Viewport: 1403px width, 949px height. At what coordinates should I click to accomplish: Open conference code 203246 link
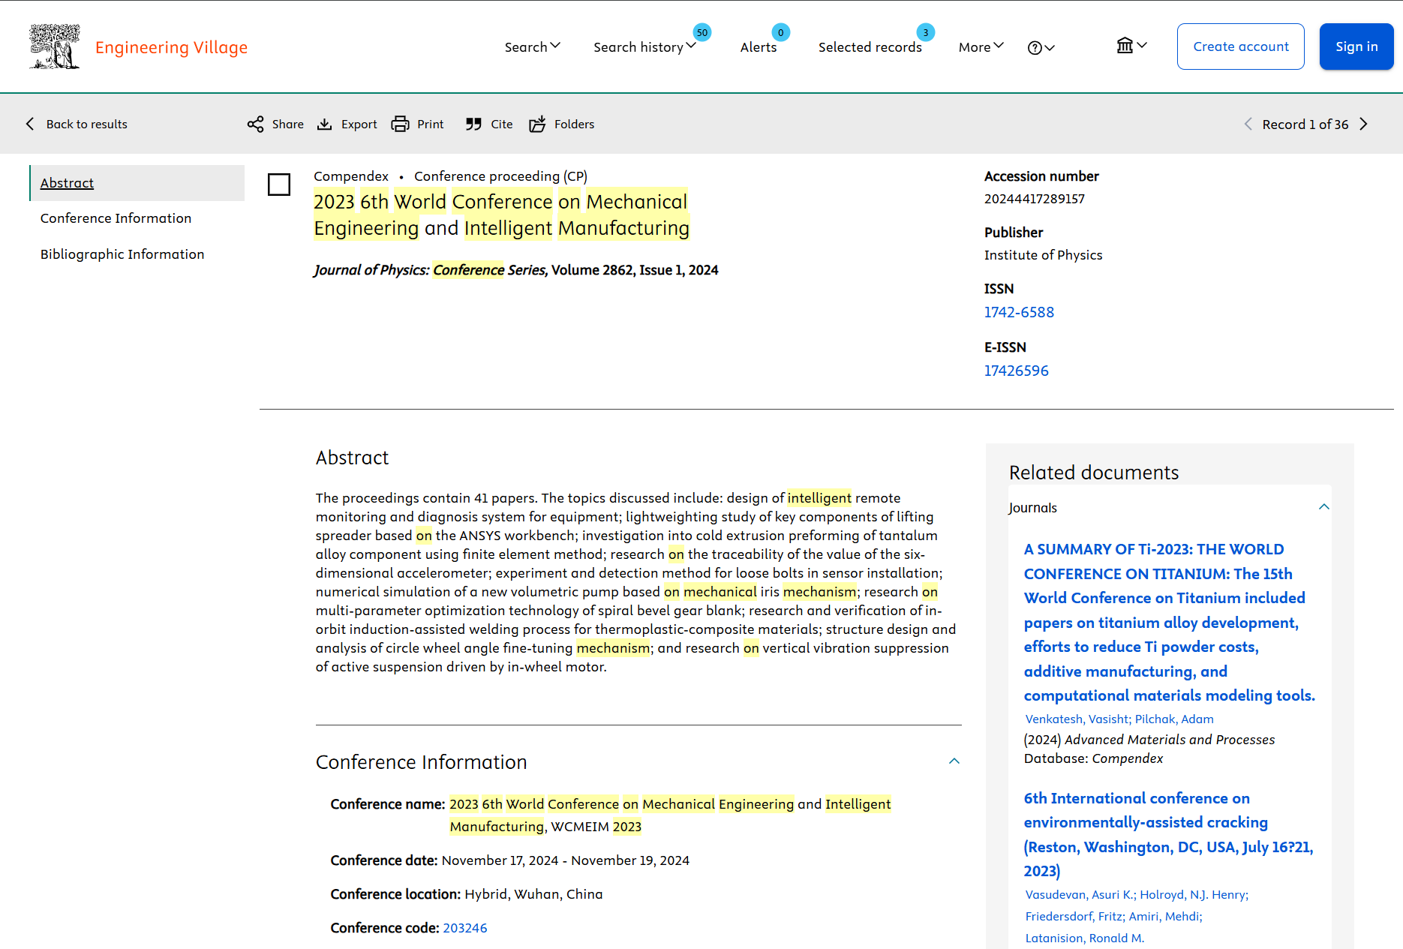465,928
